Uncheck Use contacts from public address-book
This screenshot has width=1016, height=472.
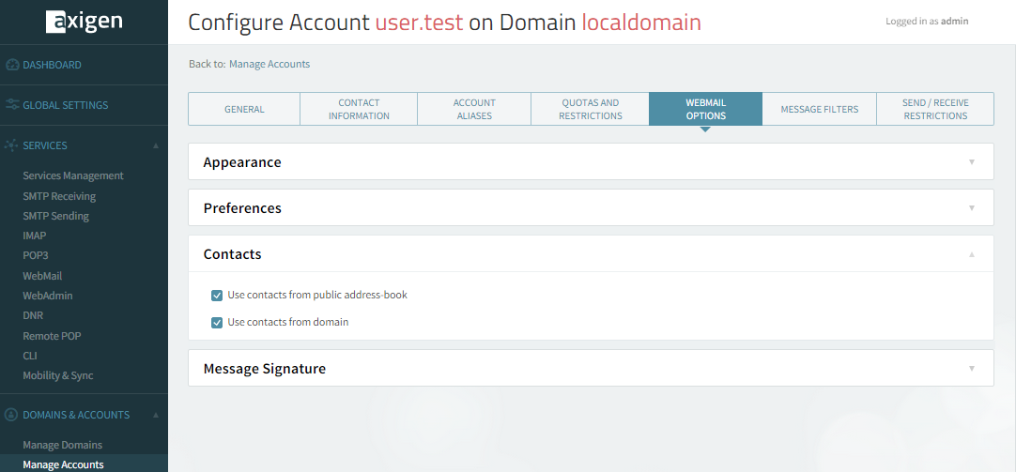[x=218, y=295]
